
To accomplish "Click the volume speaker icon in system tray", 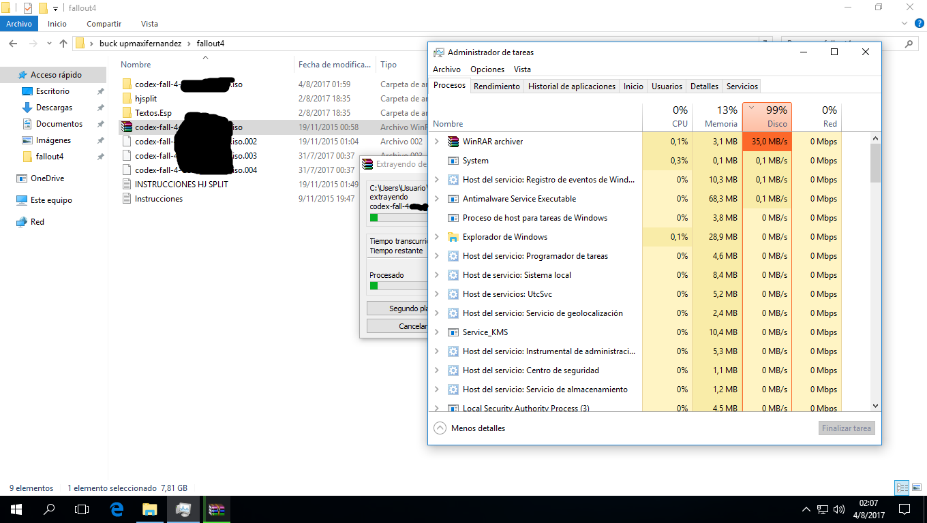I will coord(839,509).
